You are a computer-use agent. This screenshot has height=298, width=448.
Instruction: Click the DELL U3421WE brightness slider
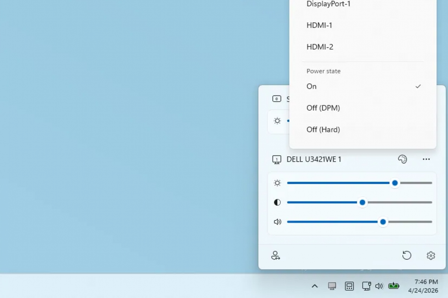point(360,183)
